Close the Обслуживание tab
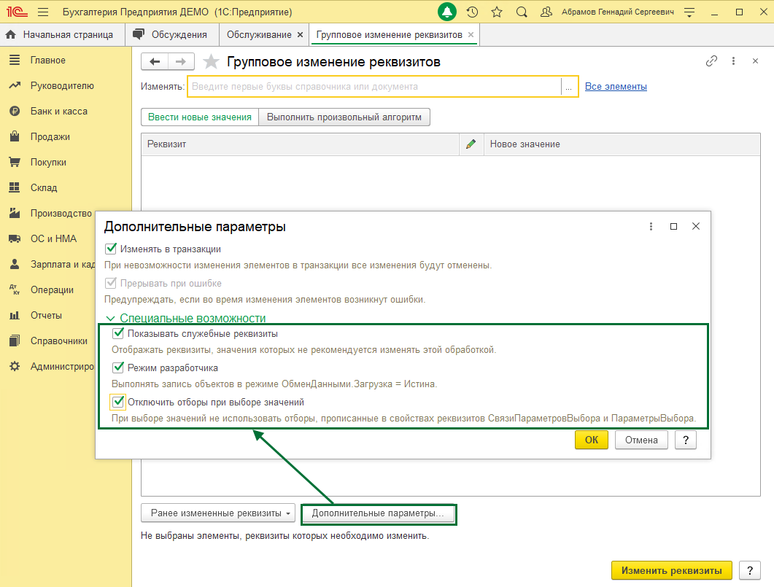Screen dimensions: 774x587 [x=300, y=35]
